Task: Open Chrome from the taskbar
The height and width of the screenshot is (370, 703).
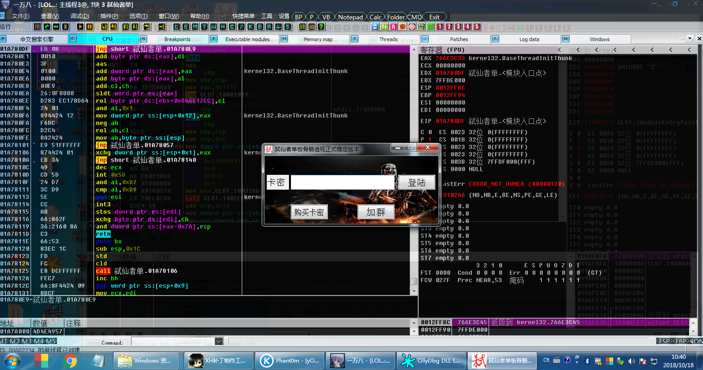Action: tap(70, 361)
